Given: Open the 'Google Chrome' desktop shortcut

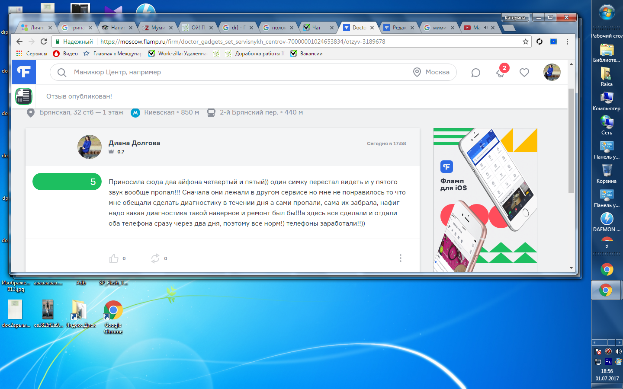Looking at the screenshot, I should pos(113,318).
